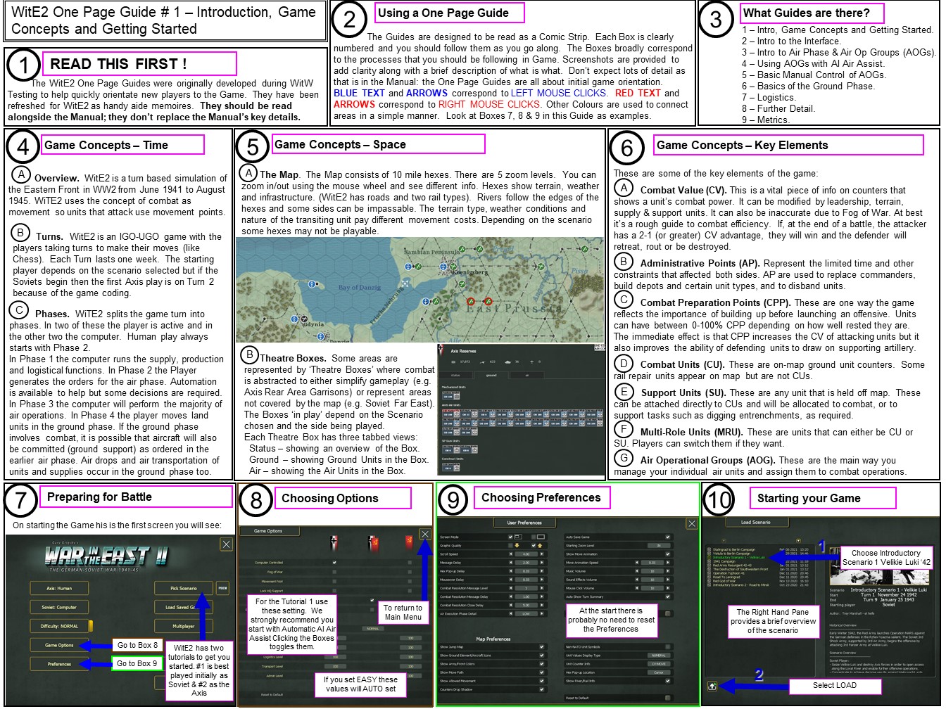Change Air Execution Phase Detail LOW value

click(x=525, y=613)
